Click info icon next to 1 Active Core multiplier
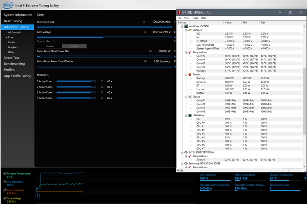The width and height of the screenshot is (307, 204). [102, 81]
